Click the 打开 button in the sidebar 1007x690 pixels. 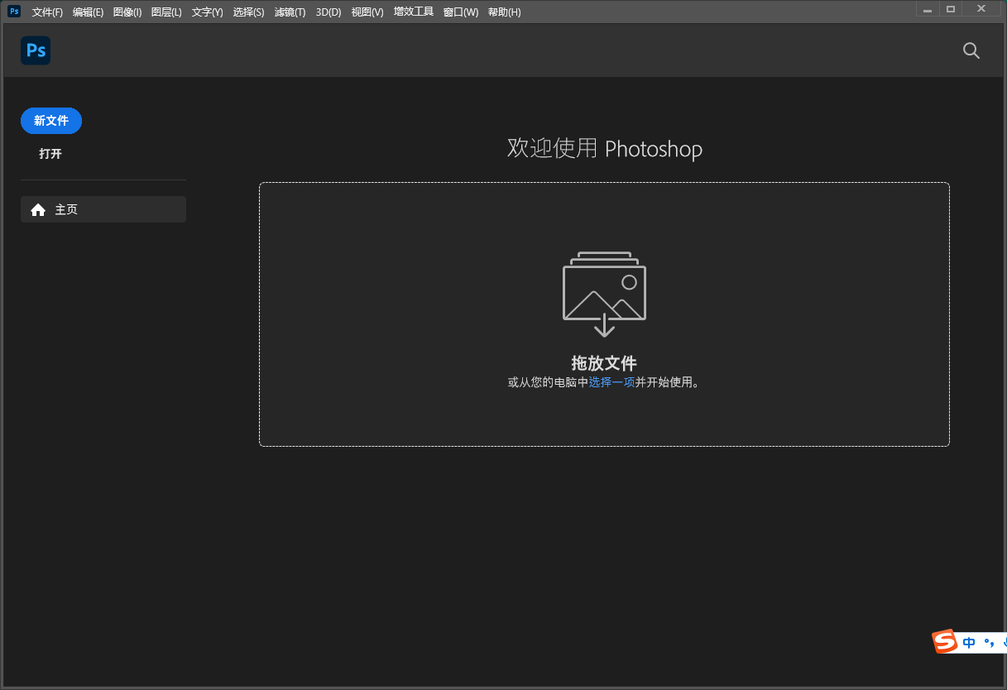click(50, 154)
